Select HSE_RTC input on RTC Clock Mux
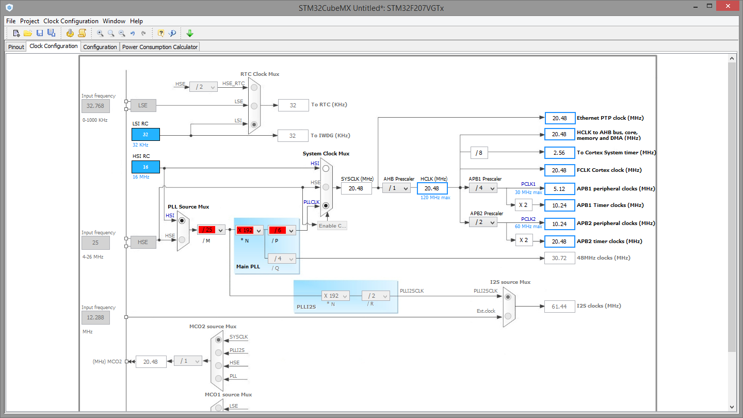This screenshot has width=743, height=418. tap(254, 88)
